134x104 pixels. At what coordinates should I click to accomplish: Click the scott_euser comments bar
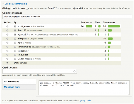click(x=114, y=26)
